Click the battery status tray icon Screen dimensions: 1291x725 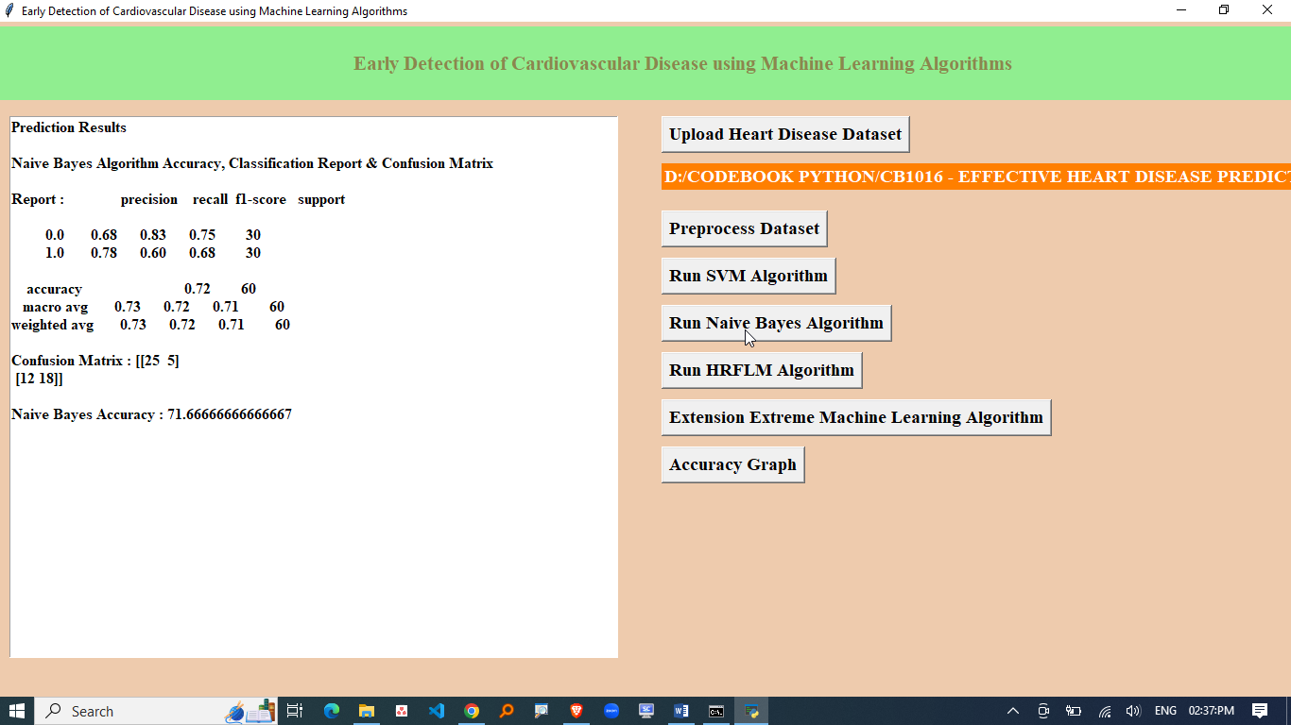(x=1074, y=711)
